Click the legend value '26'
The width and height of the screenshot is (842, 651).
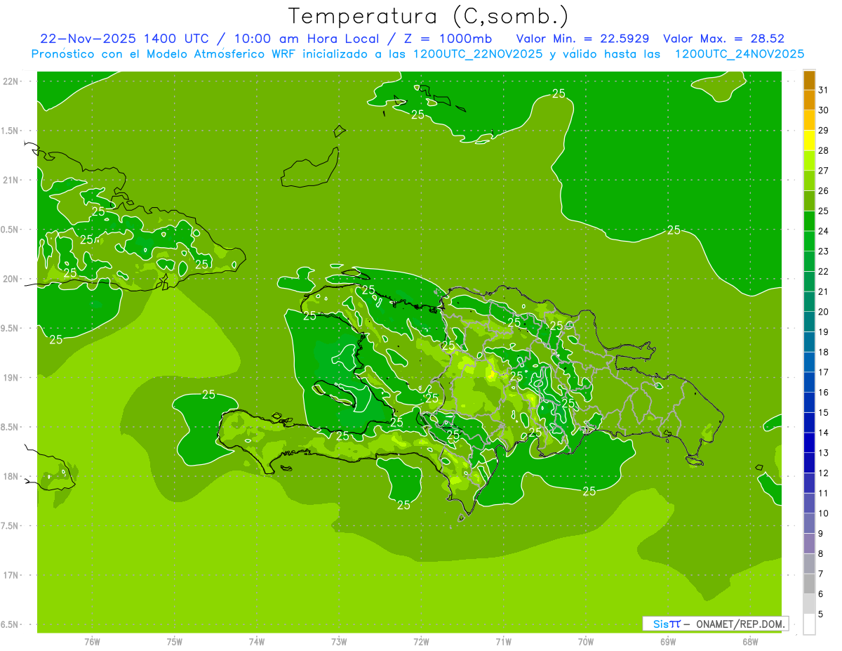click(x=824, y=190)
